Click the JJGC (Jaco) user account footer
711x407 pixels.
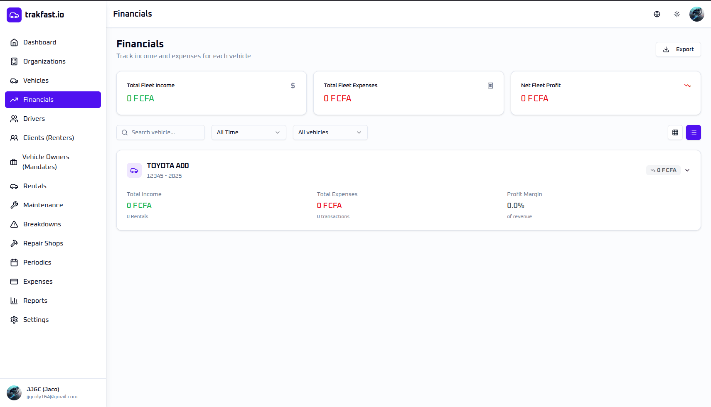43,392
